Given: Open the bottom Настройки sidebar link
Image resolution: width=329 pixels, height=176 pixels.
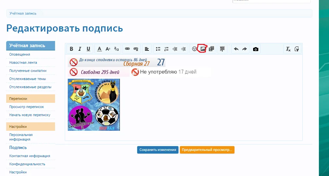Looking at the screenshot, I should point(18,172).
